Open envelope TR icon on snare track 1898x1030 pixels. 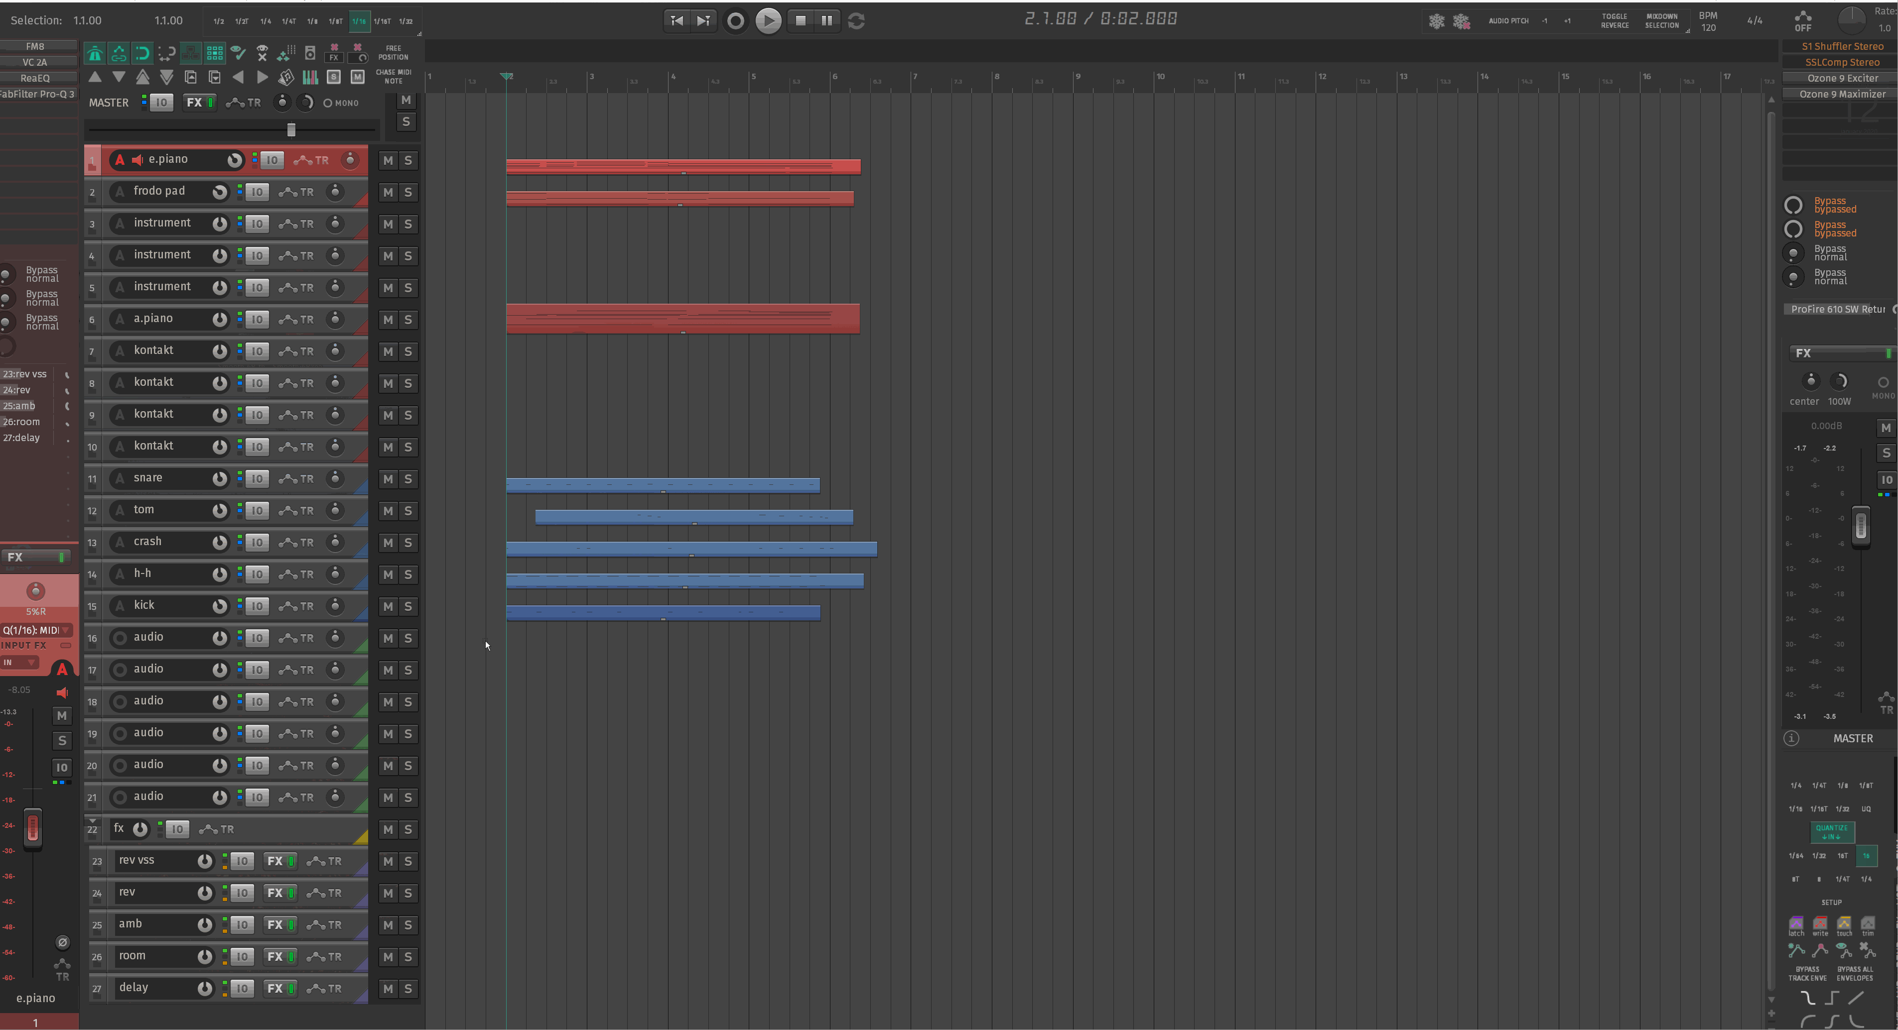click(296, 479)
